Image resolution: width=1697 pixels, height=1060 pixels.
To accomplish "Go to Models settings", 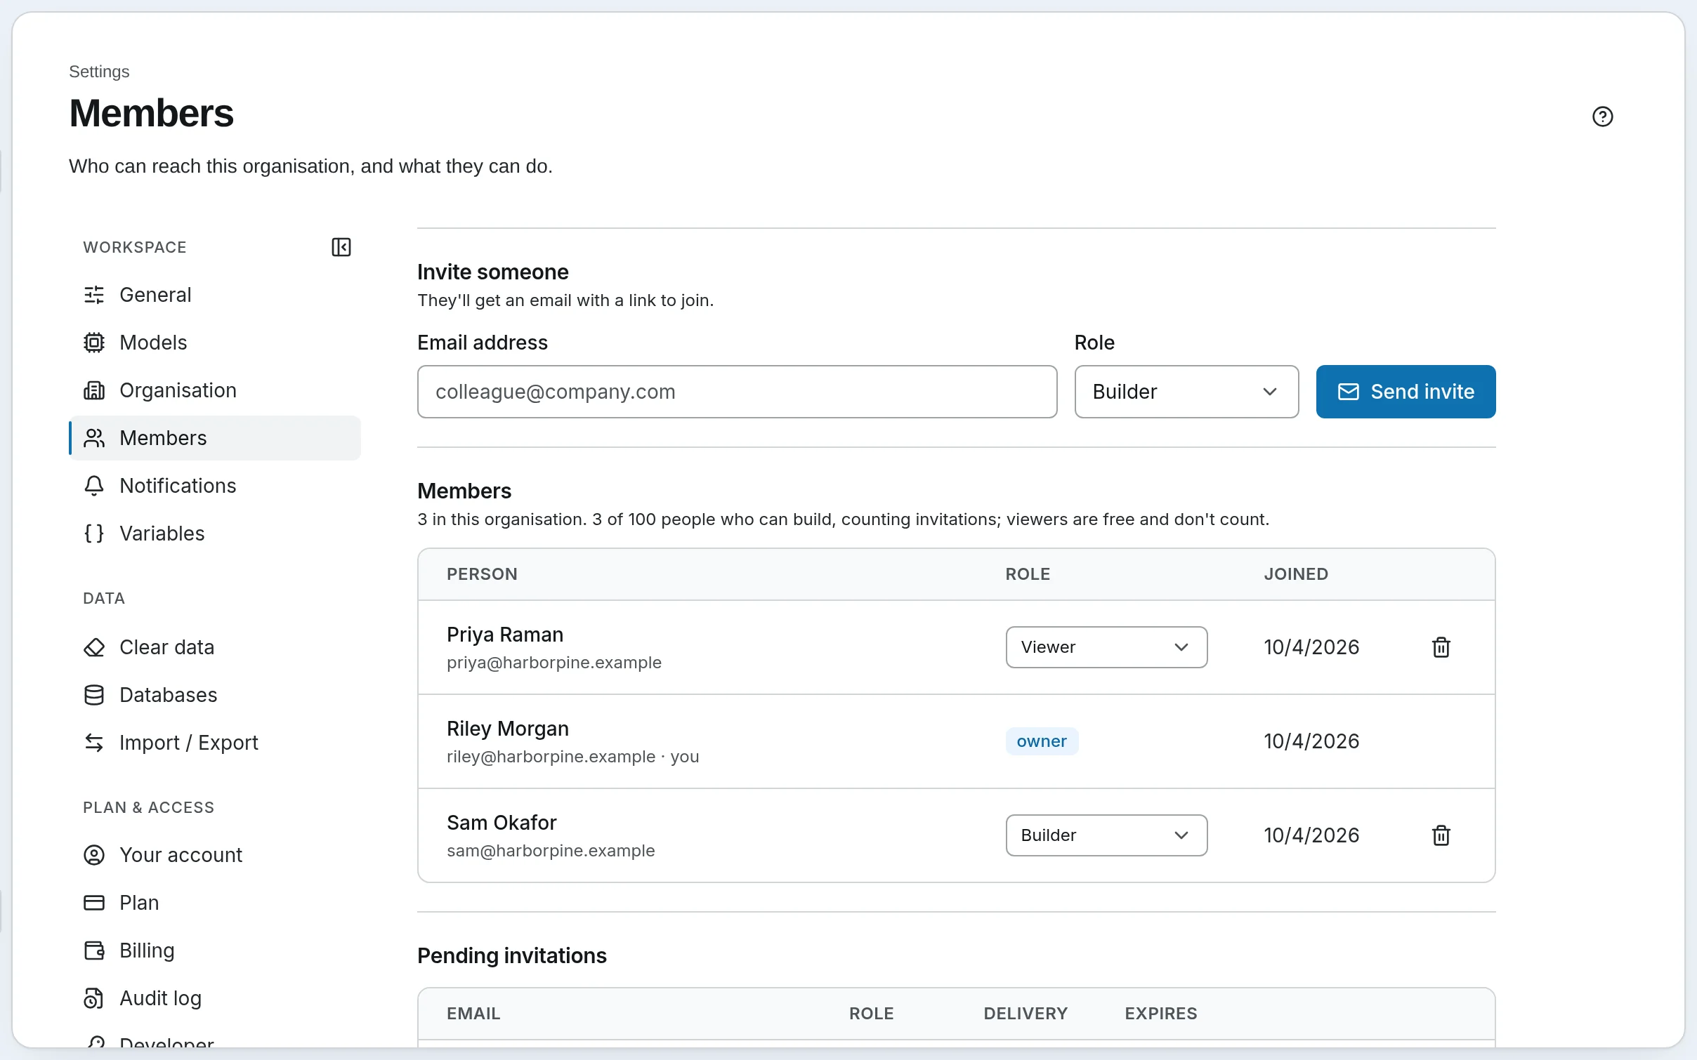I will [x=215, y=343].
